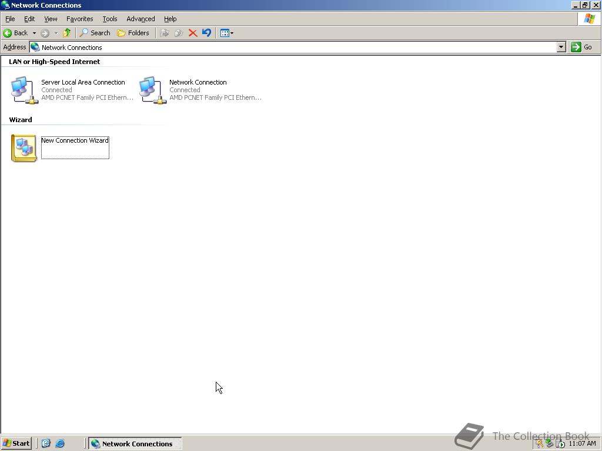
Task: Select the Network Connection adapter icon
Action: click(152, 90)
